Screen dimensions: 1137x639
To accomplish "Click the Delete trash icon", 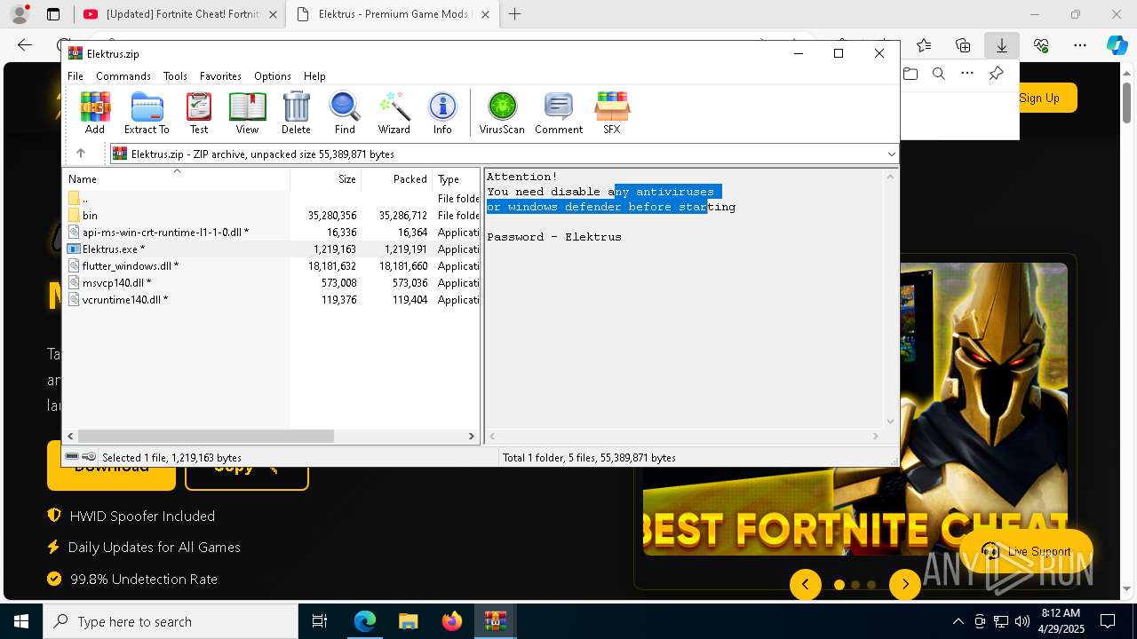I will (x=296, y=113).
